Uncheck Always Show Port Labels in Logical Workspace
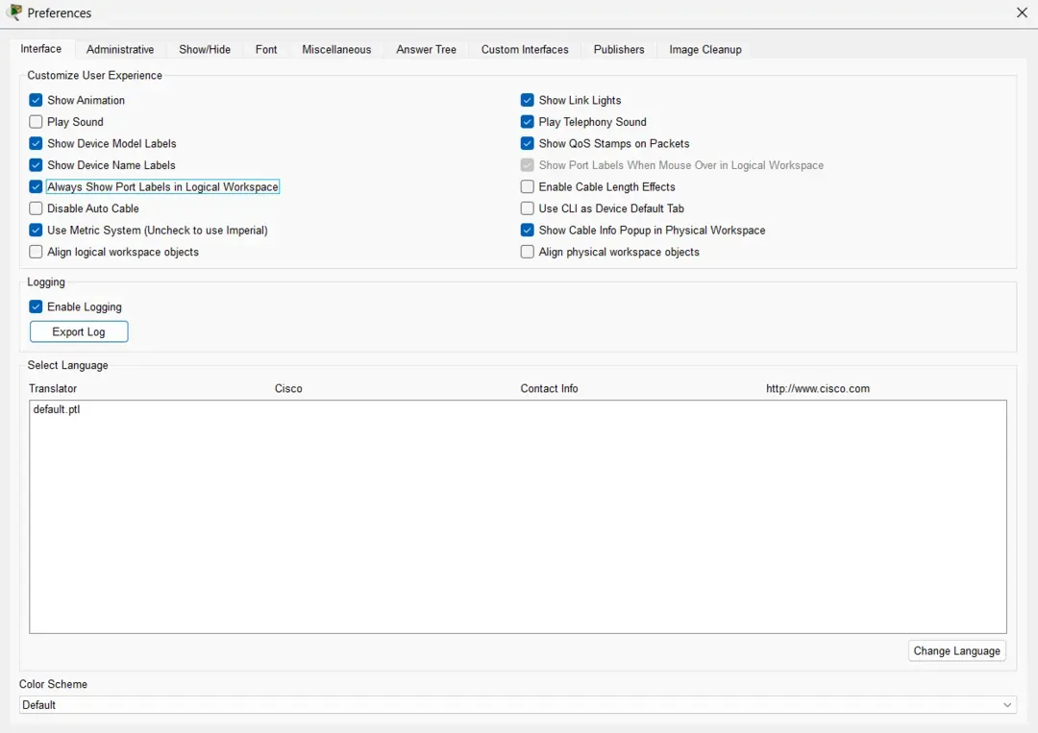 pyautogui.click(x=36, y=186)
